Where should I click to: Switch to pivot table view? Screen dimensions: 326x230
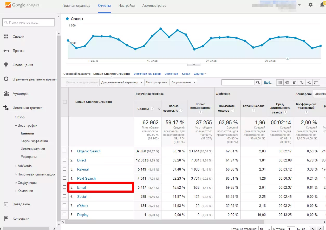pos(316,83)
